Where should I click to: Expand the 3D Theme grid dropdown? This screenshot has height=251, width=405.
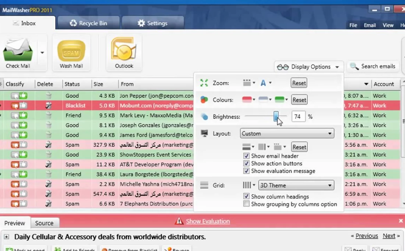click(296, 185)
